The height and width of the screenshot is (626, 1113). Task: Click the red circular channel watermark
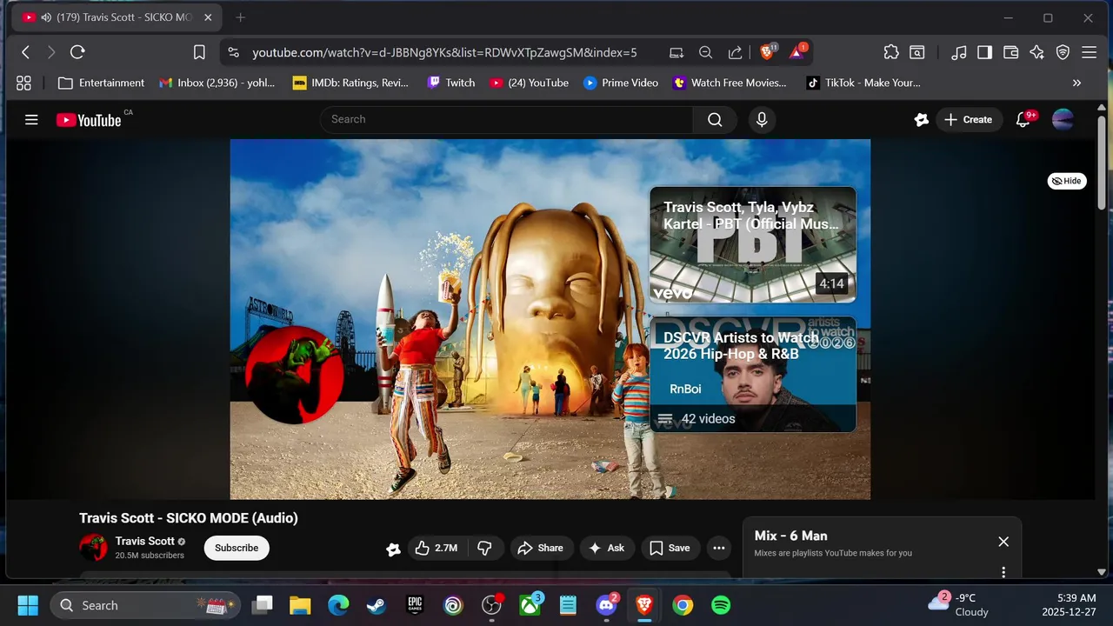(x=293, y=375)
